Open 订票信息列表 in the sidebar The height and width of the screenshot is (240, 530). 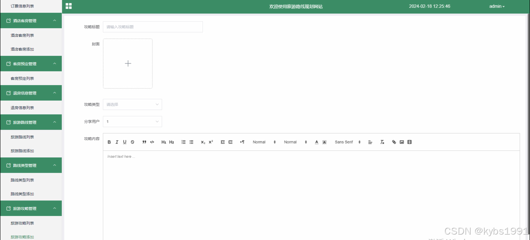tap(22, 6)
